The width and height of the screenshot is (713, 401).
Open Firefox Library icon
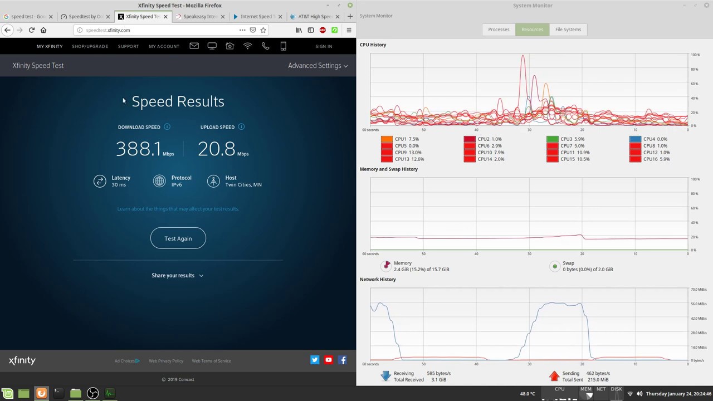[x=299, y=30]
